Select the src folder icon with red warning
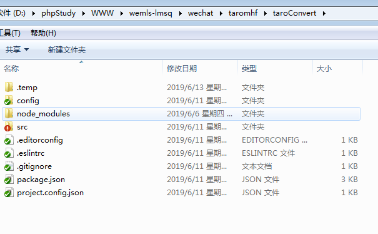Viewport: 378px width, 234px height. [x=9, y=127]
